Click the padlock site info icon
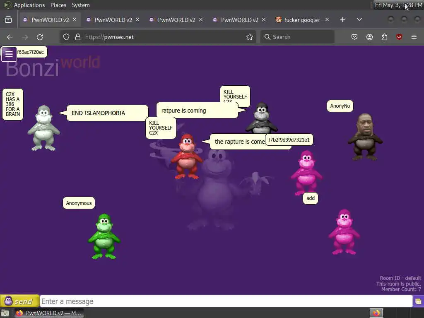The width and height of the screenshot is (424, 318). point(78,37)
